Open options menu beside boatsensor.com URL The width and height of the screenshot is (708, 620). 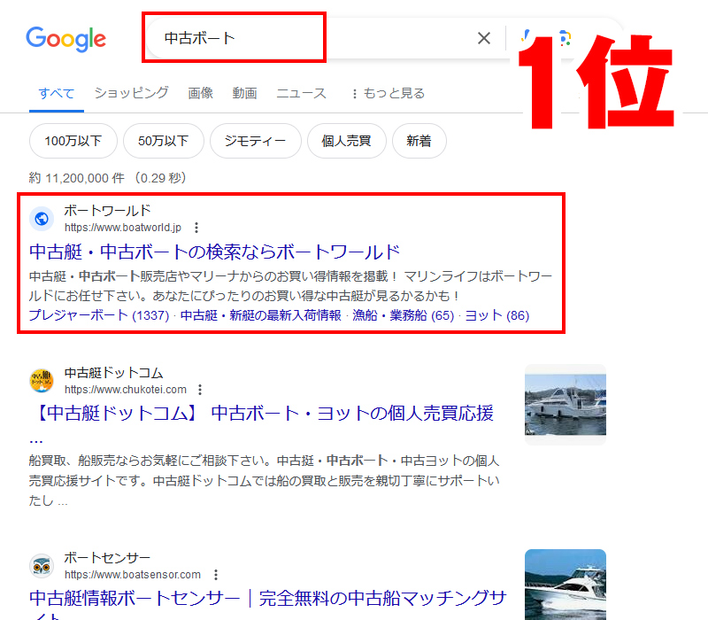click(215, 575)
